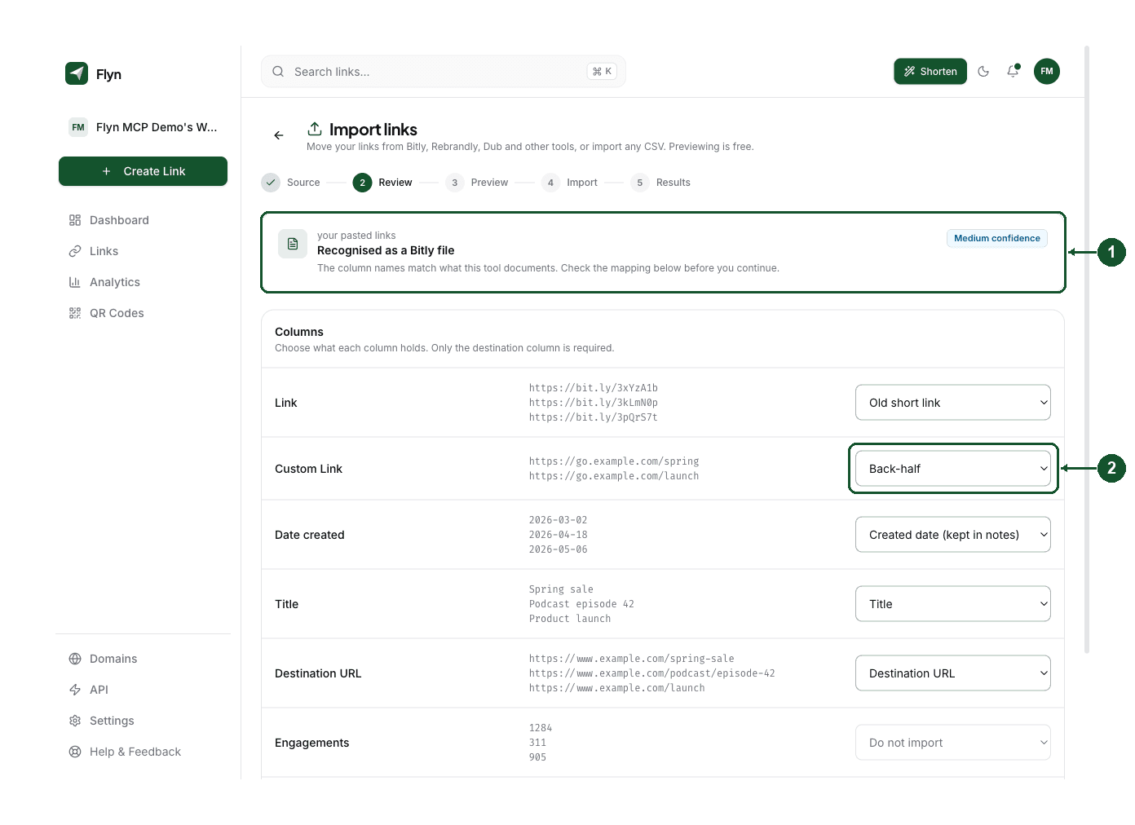Click 'Recognised as a Bitly file' text
Viewport: 1135px width, 825px height.
[x=386, y=250]
